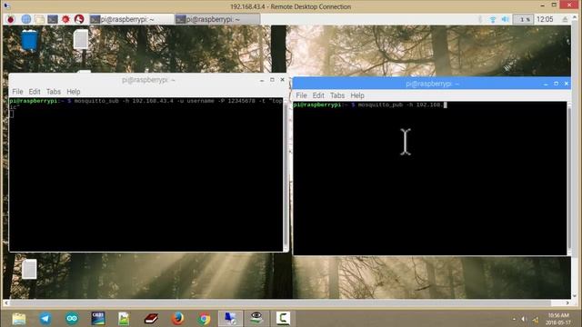Click left arrow of remote desktop horizontal scrollbar

(x=6, y=302)
